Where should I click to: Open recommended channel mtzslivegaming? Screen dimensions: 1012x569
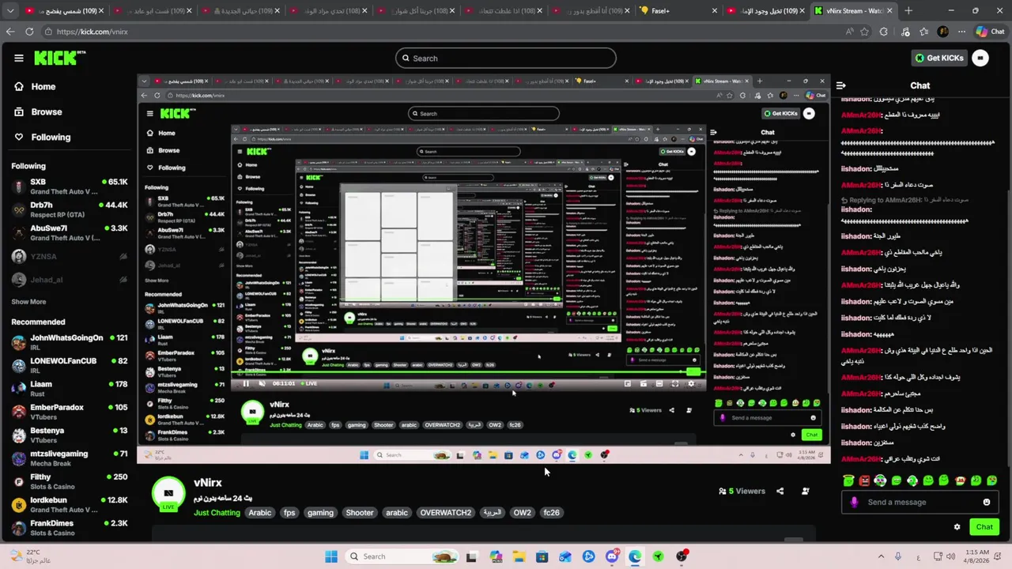pos(70,458)
